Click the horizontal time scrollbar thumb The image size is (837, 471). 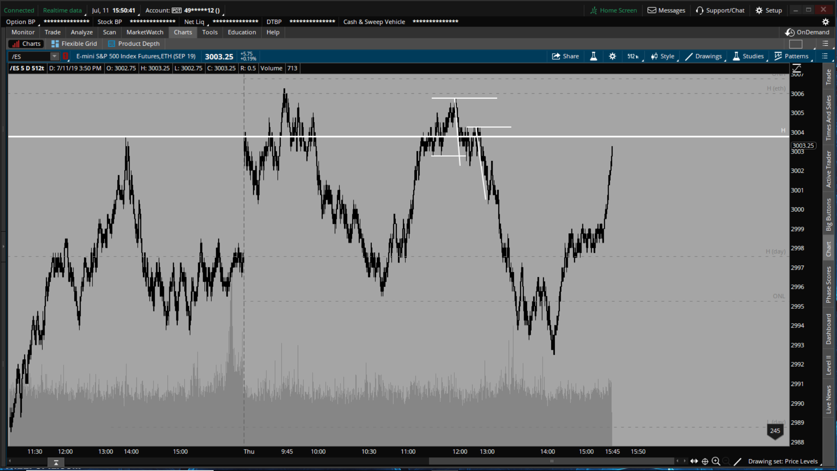tap(551, 461)
